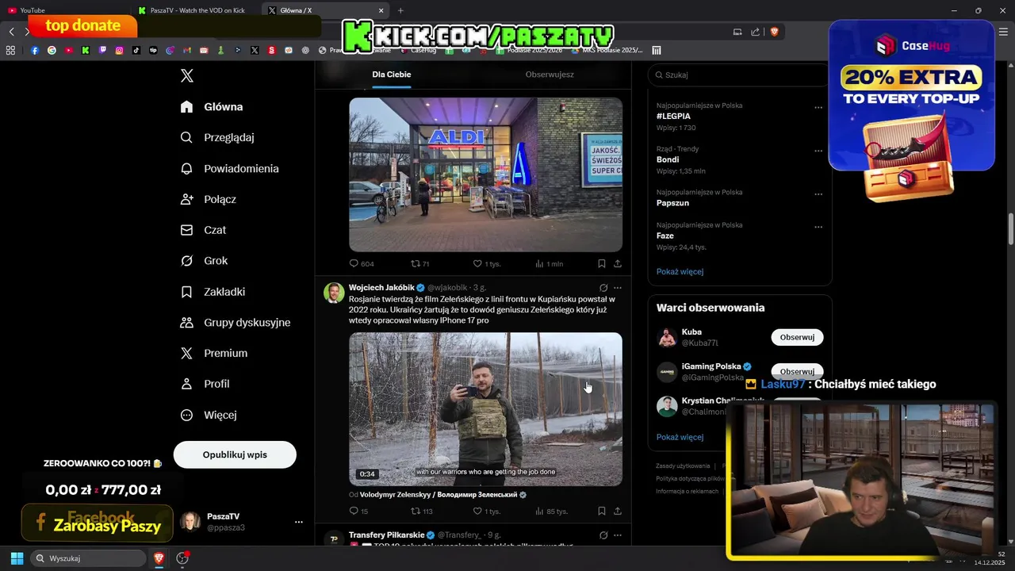The width and height of the screenshot is (1015, 571).
Task: Switch to YouTube browser tab
Action: 64,10
